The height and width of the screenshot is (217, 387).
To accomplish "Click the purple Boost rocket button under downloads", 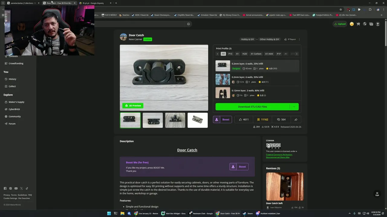I will click(x=222, y=119).
